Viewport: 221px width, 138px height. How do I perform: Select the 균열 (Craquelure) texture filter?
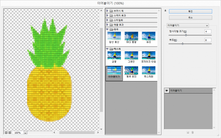pyautogui.click(x=114, y=55)
